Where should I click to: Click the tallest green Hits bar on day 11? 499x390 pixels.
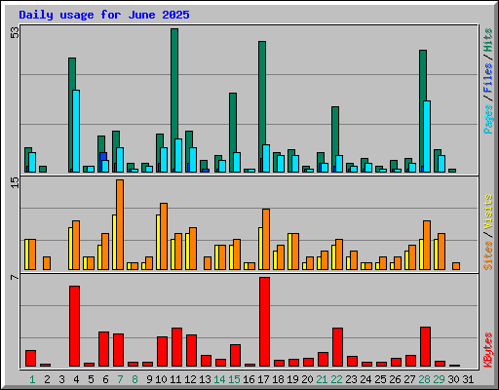tap(174, 100)
